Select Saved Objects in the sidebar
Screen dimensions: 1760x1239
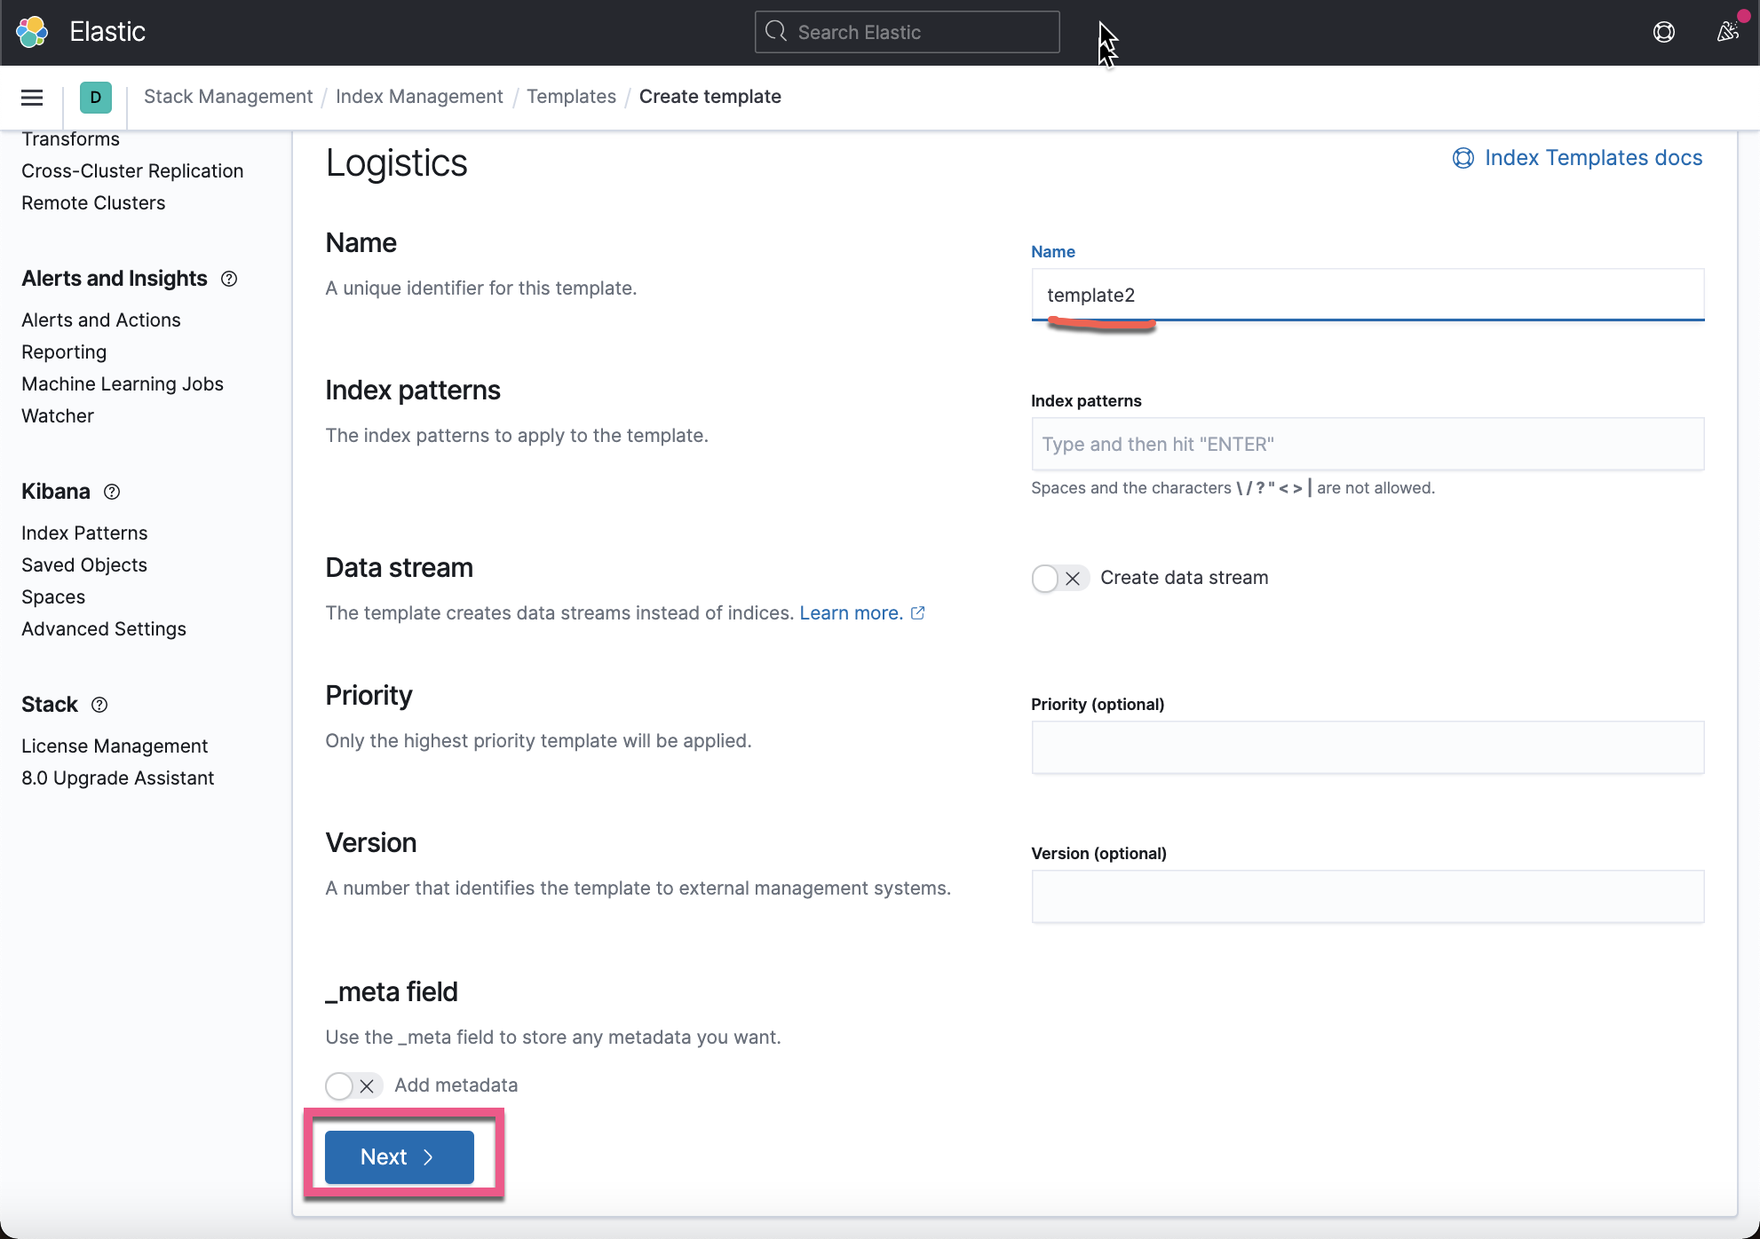tap(83, 564)
